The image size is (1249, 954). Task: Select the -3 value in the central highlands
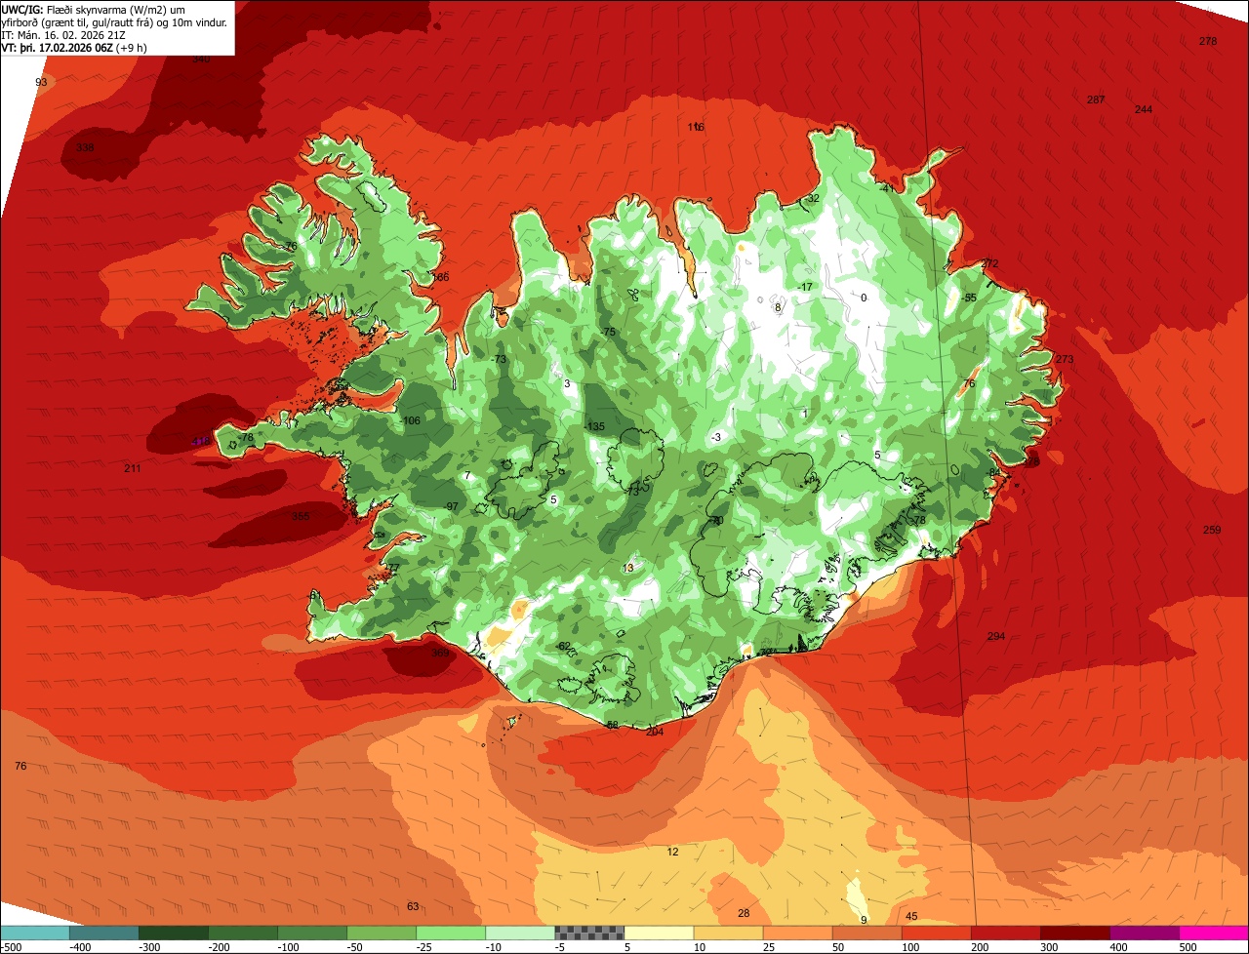[716, 437]
